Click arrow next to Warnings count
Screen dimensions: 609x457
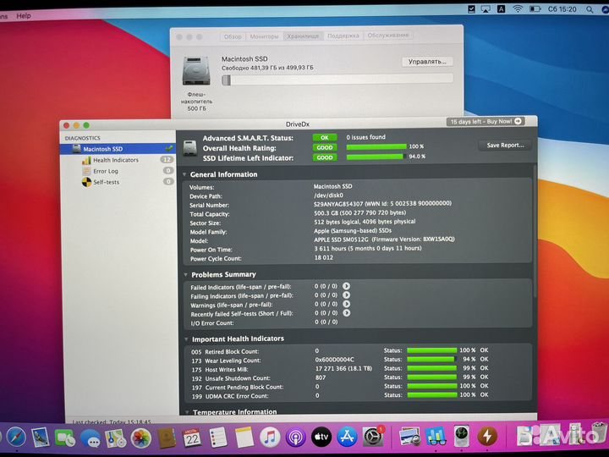pyautogui.click(x=346, y=304)
